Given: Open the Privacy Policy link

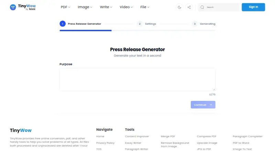Looking at the screenshot, I should pyautogui.click(x=105, y=143).
